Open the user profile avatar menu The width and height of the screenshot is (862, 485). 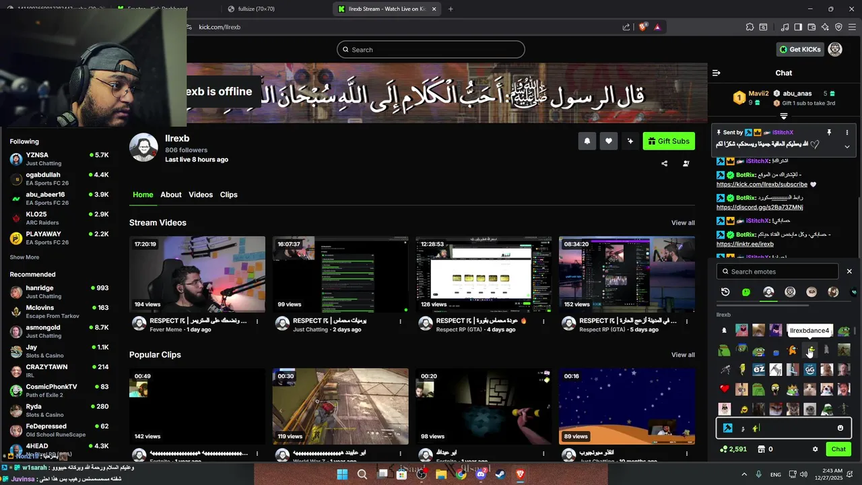pyautogui.click(x=835, y=49)
